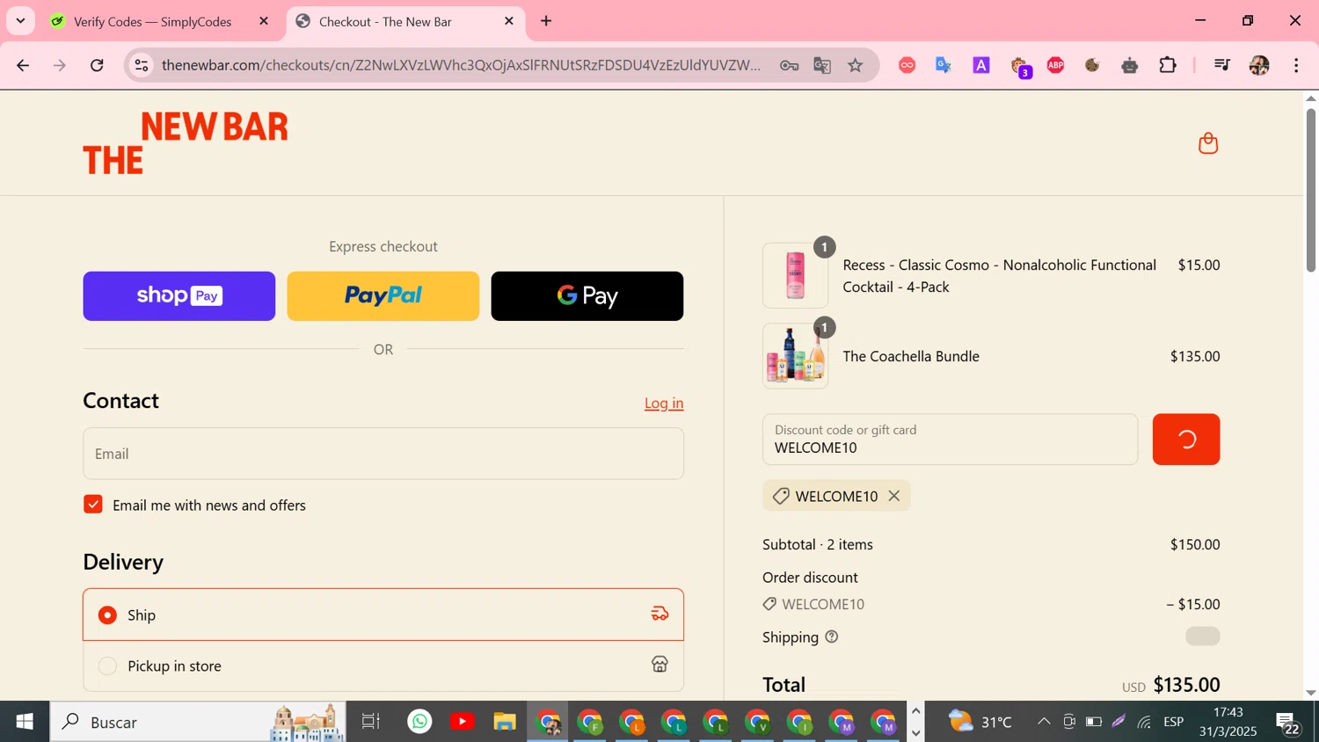The height and width of the screenshot is (742, 1319).
Task: Open a new browser tab
Action: (546, 21)
